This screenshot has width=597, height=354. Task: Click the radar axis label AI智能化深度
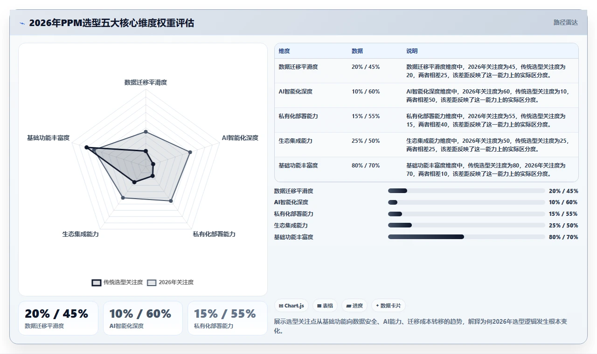point(240,138)
